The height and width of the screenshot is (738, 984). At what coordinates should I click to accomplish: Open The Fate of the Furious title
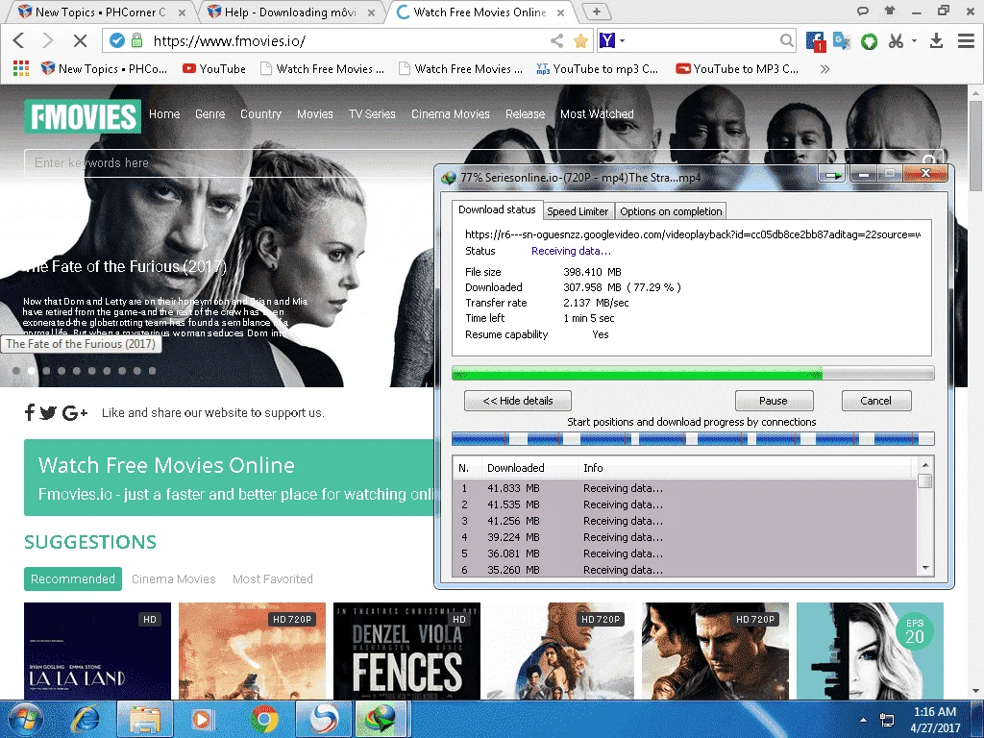tap(125, 267)
